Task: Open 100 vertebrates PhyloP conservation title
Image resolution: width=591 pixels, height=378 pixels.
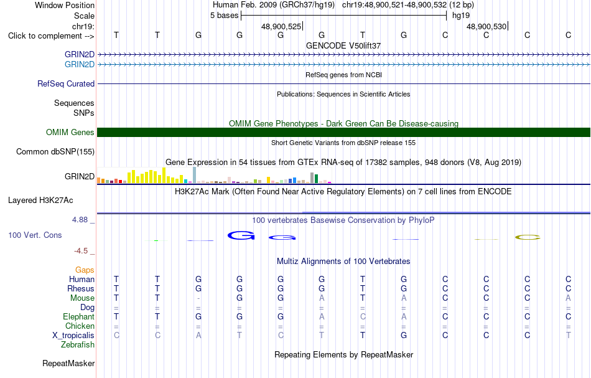Action: coord(343,220)
